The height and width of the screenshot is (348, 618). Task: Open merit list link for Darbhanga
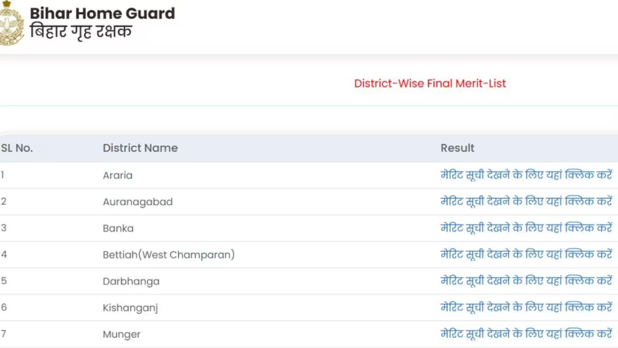(x=526, y=281)
